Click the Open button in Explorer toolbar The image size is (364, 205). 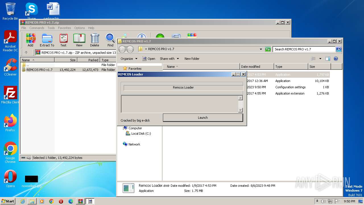[149, 59]
